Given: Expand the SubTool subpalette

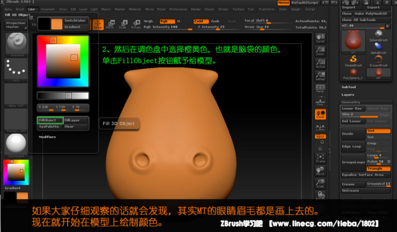Looking at the screenshot, I should (349, 87).
